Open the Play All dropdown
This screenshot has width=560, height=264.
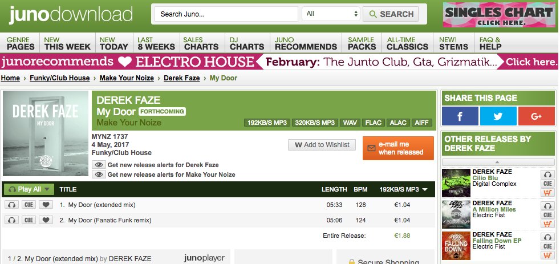coord(29,189)
